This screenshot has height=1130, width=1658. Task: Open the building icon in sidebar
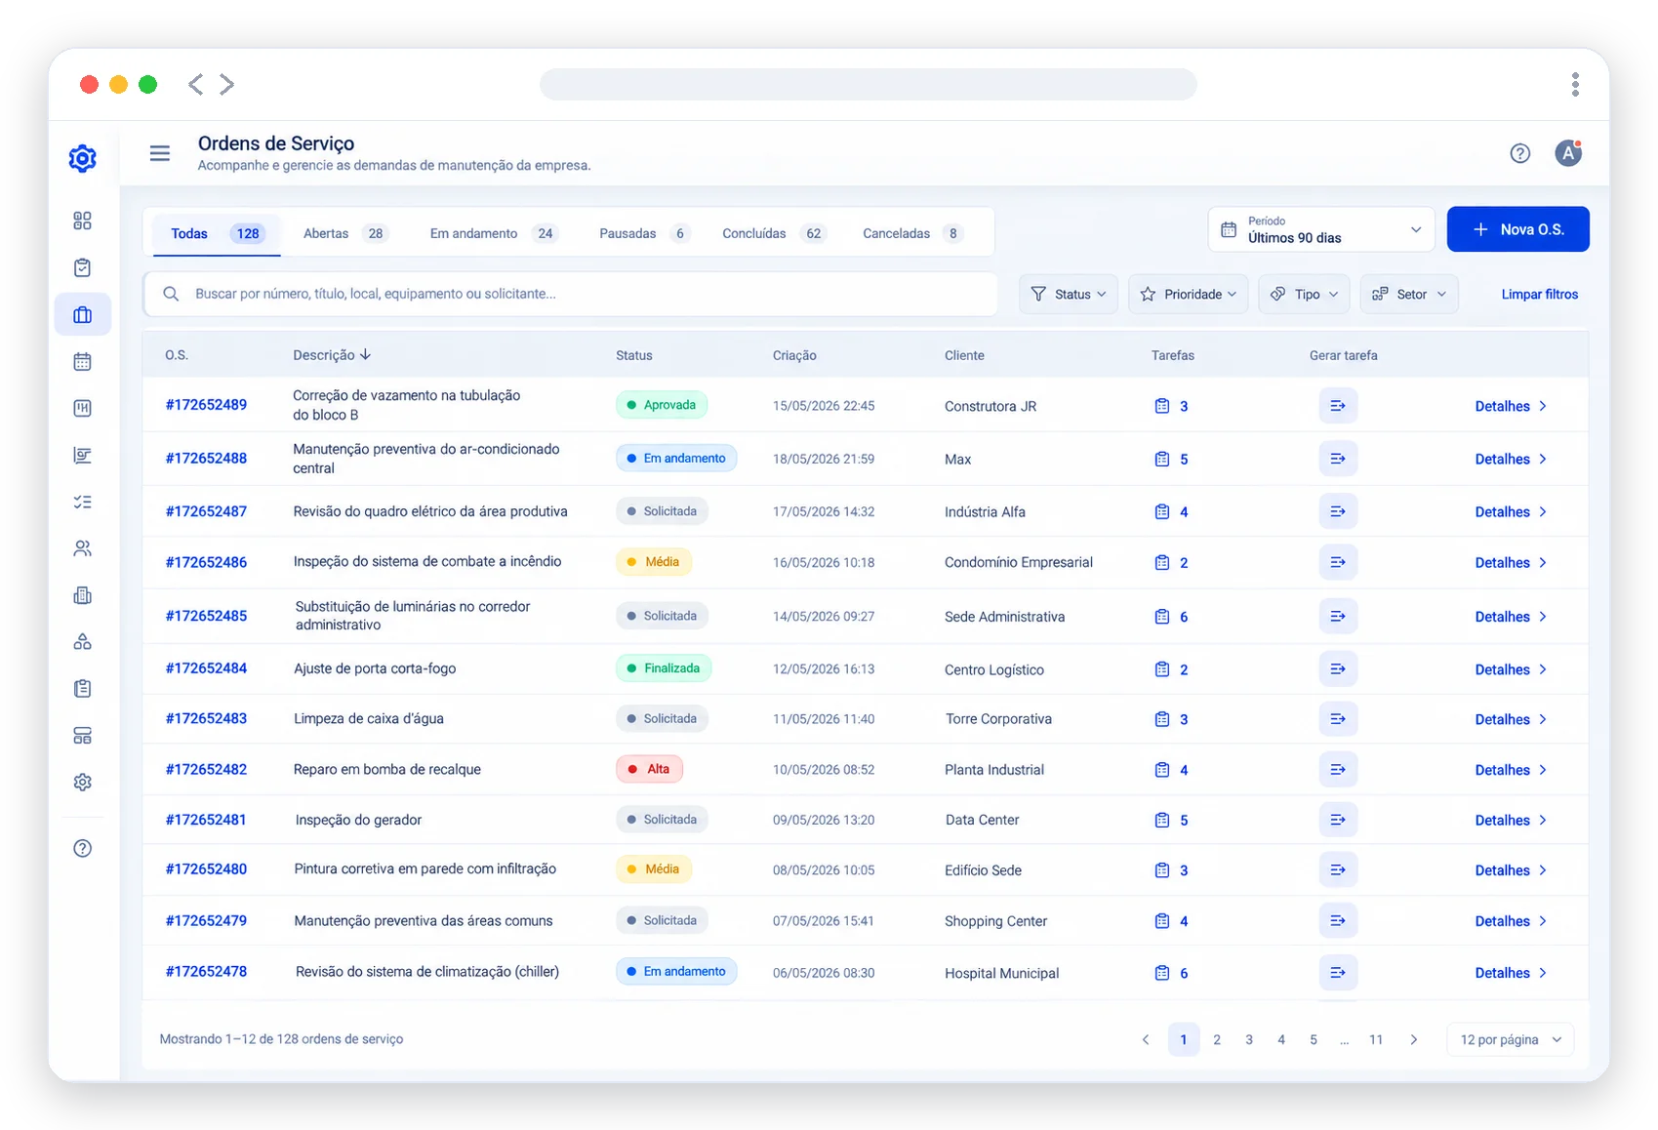83,595
